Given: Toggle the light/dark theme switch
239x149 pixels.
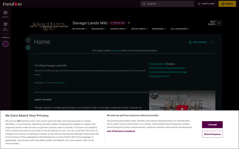Looking at the screenshot, I should (219, 23).
